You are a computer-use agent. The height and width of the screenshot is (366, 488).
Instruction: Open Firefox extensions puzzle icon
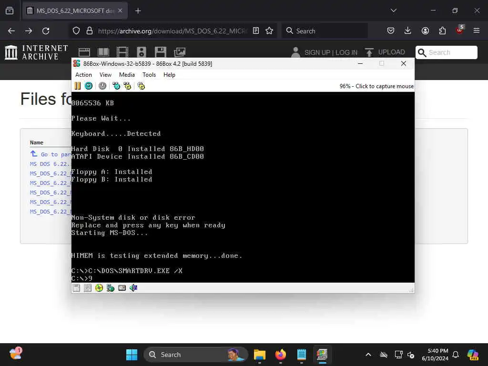(442, 30)
